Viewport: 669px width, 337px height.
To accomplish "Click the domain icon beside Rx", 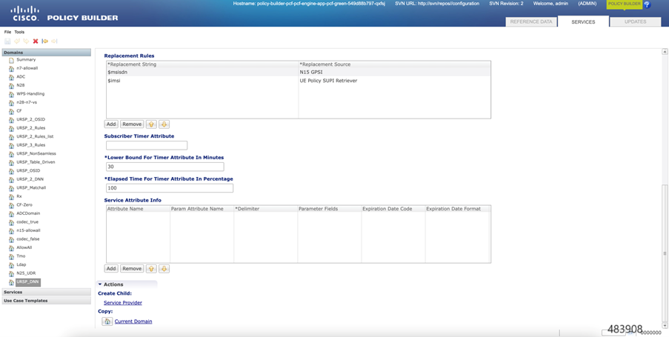I will [x=12, y=197].
